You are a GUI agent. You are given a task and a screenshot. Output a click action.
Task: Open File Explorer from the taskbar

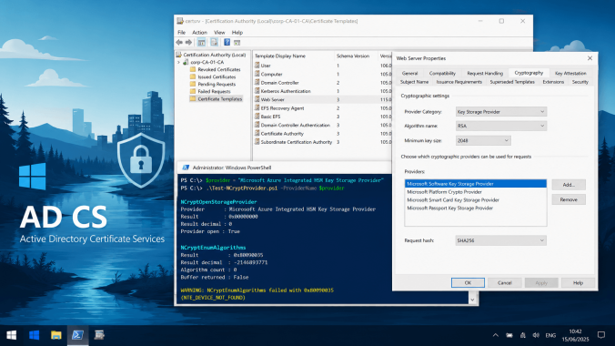(56, 335)
